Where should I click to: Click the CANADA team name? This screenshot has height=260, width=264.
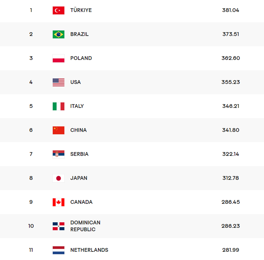[81, 202]
